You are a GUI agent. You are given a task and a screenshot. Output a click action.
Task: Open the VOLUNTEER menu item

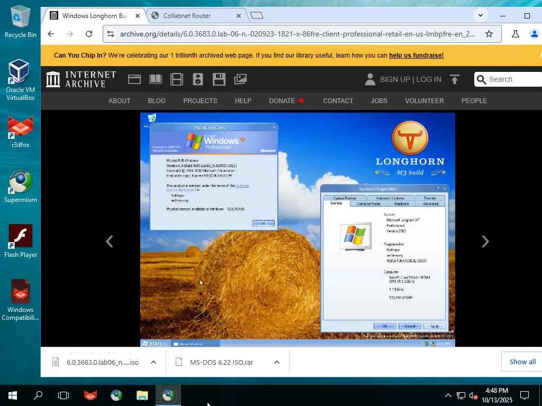(424, 101)
